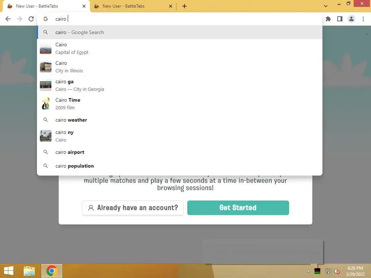Open the network tray icon
The image size is (371, 278).
click(328, 271)
